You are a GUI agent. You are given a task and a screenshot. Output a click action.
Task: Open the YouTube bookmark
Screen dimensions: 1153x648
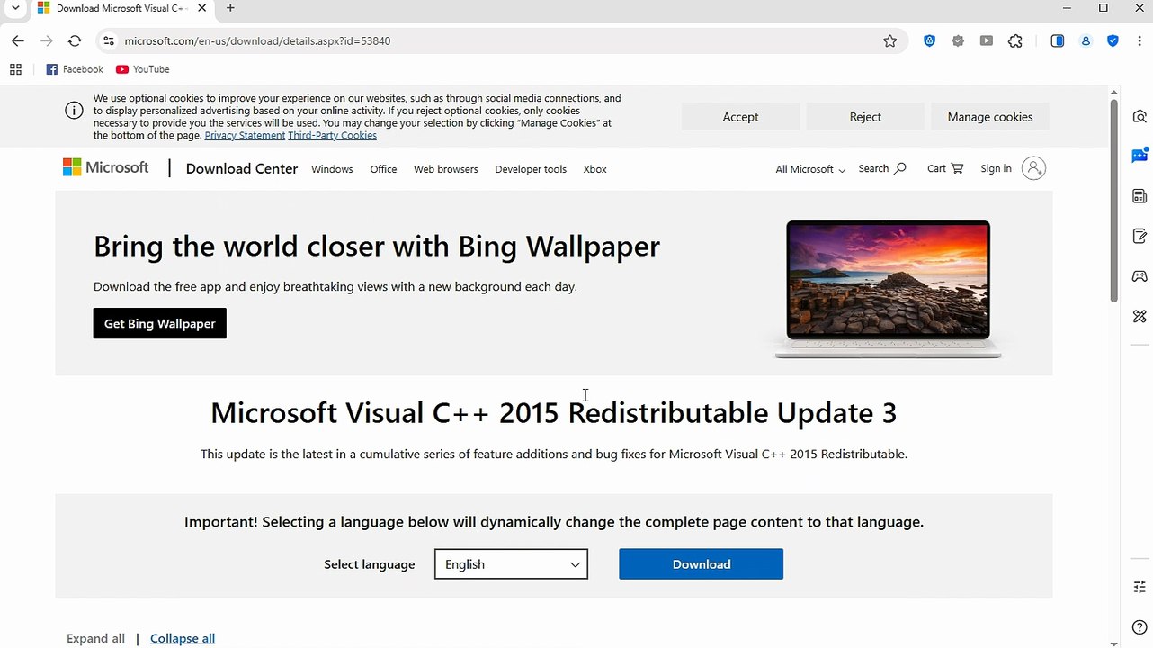tap(143, 69)
